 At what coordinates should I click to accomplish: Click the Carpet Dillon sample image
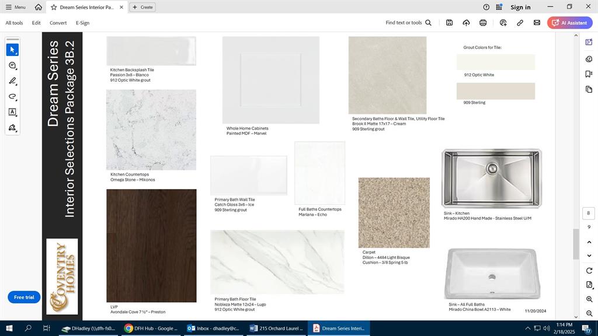click(x=394, y=212)
